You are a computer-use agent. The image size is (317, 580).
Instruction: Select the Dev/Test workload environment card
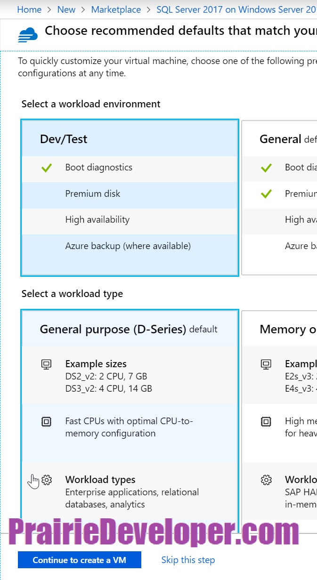(130, 197)
